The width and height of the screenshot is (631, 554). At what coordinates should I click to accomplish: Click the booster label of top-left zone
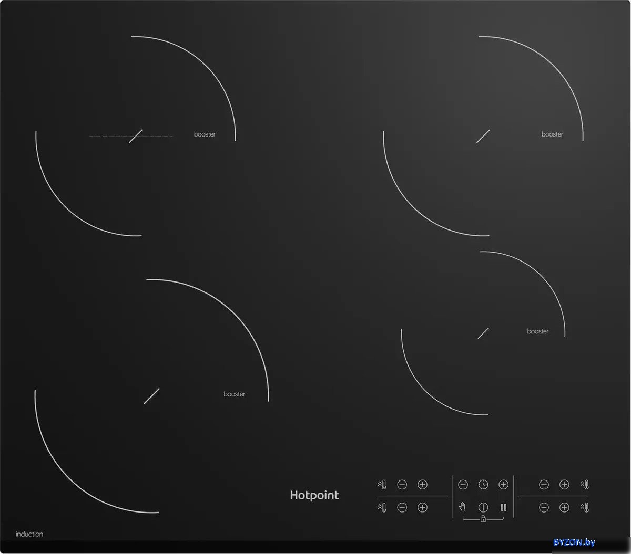(205, 134)
